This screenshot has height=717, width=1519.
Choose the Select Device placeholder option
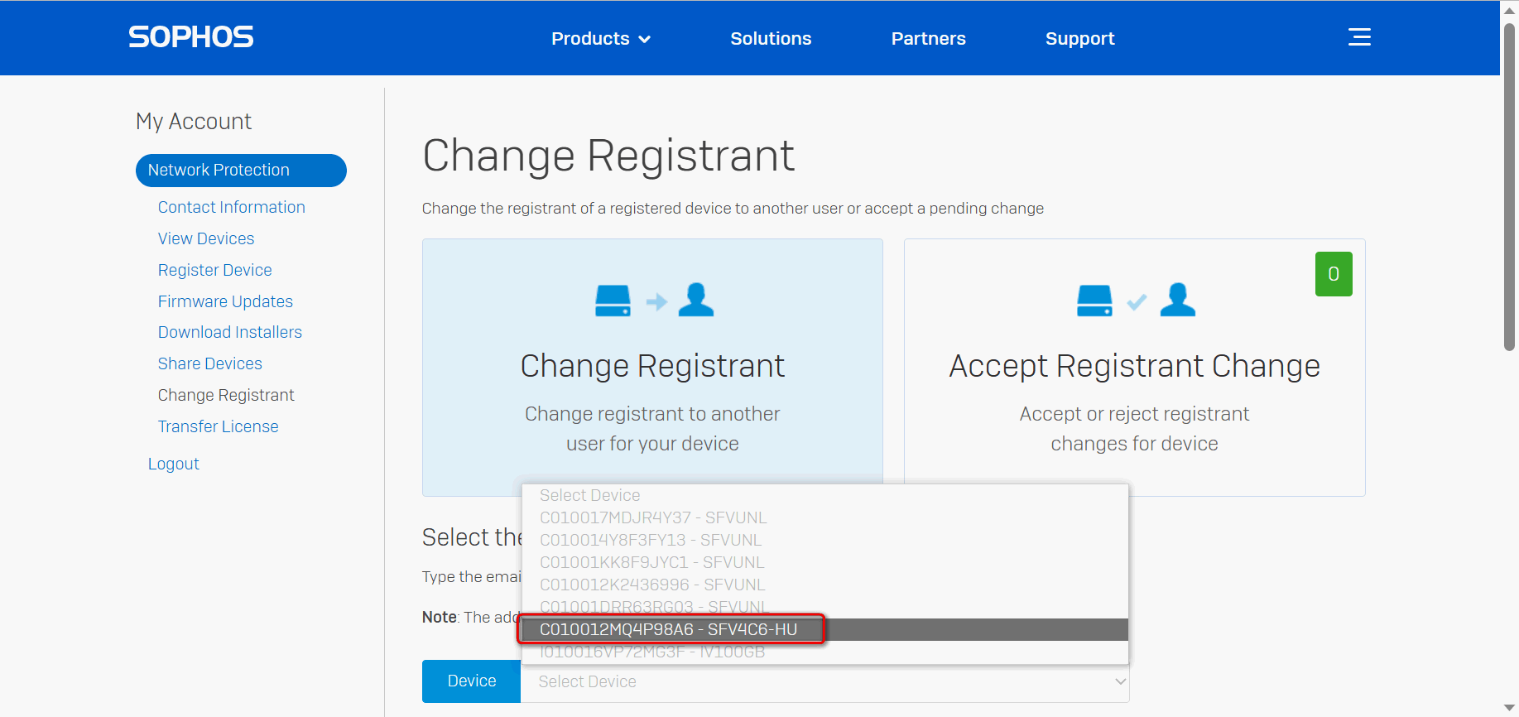(x=825, y=495)
